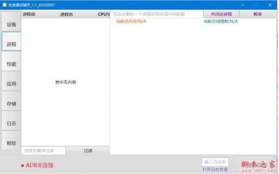Open the 应用 sidebar tab
This screenshot has height=174, width=279.
11,81
